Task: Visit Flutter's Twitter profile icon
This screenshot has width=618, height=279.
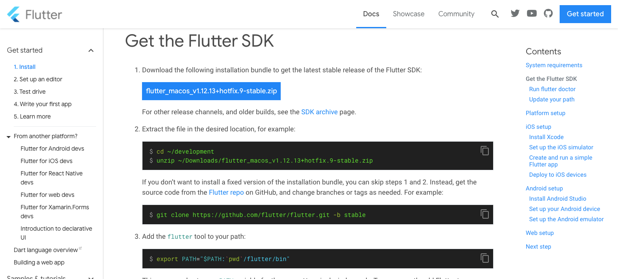Action: 515,13
